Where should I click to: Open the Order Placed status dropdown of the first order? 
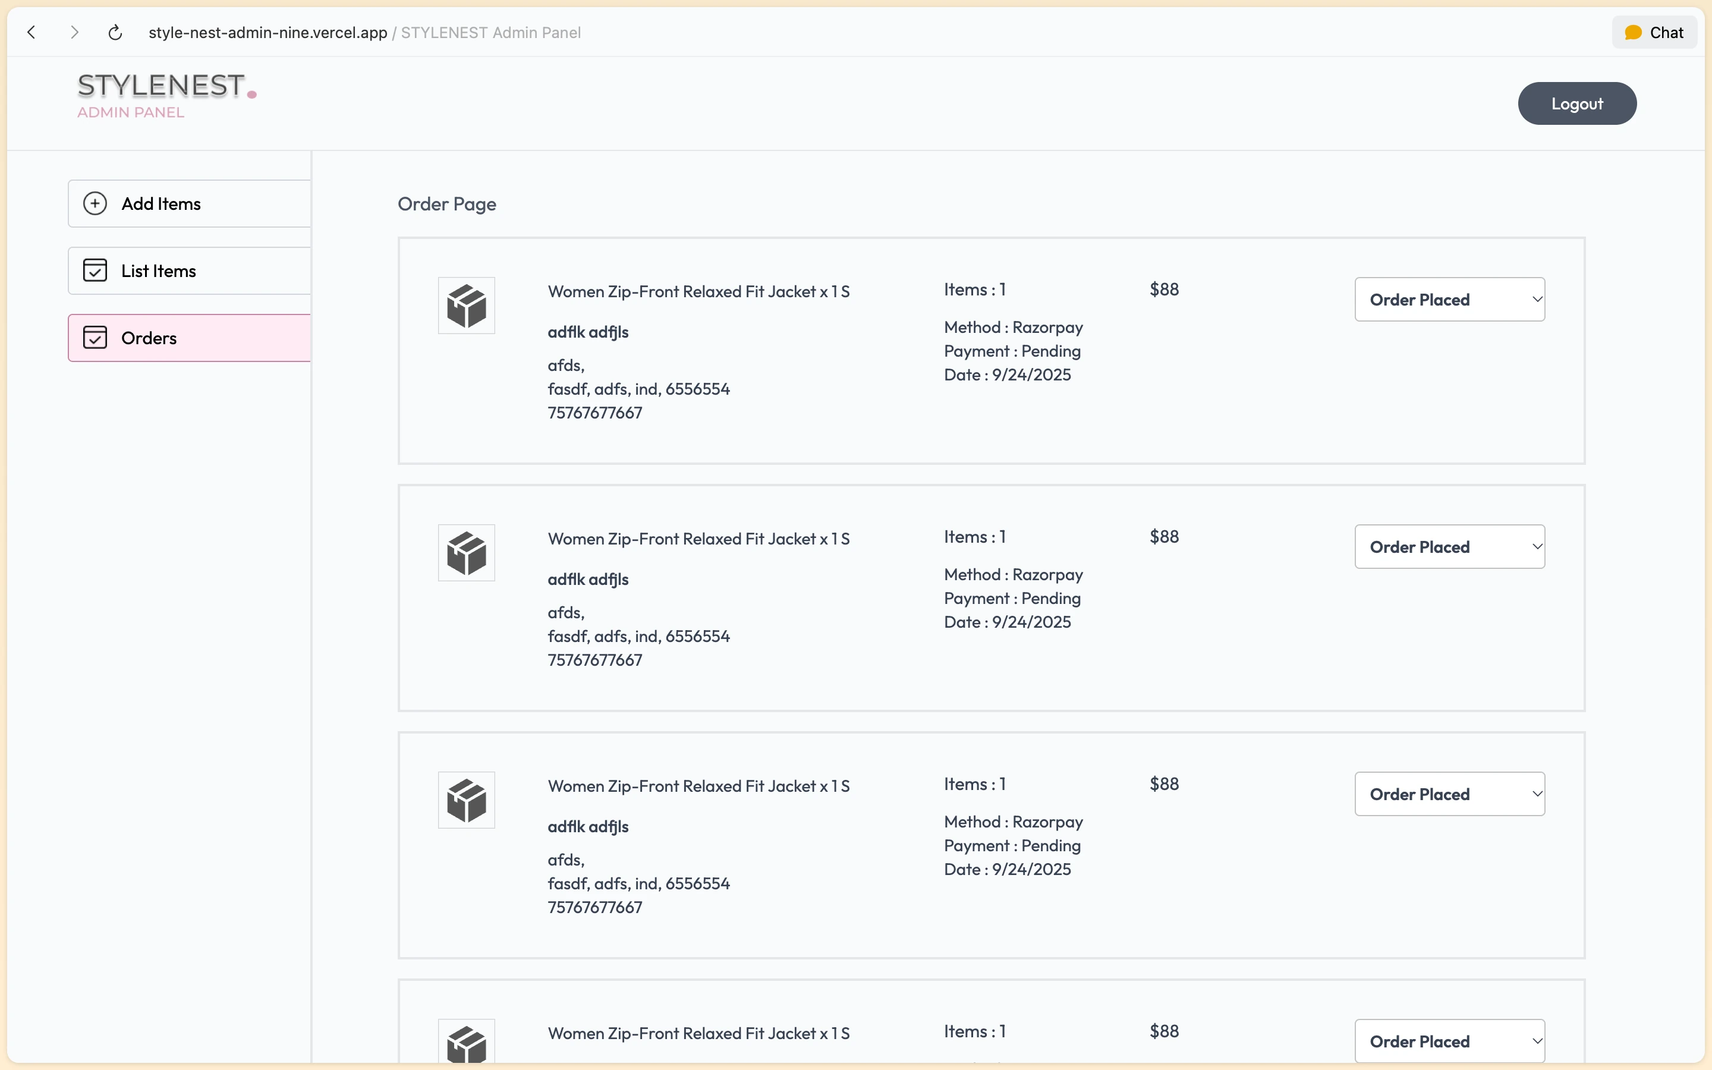click(x=1449, y=300)
